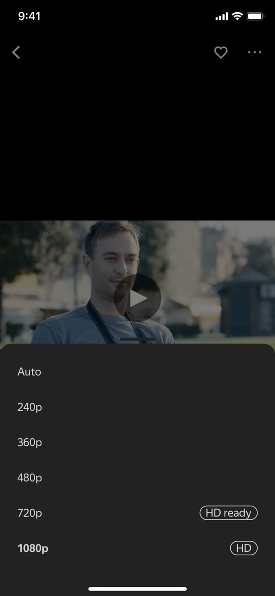Tap the dimmed video thumbnail of man
The width and height of the screenshot is (275, 596).
137,282
